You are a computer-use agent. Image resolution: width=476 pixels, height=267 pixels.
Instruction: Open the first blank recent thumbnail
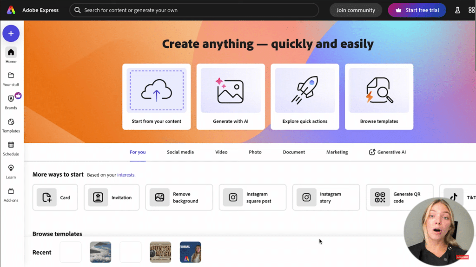coord(71,252)
